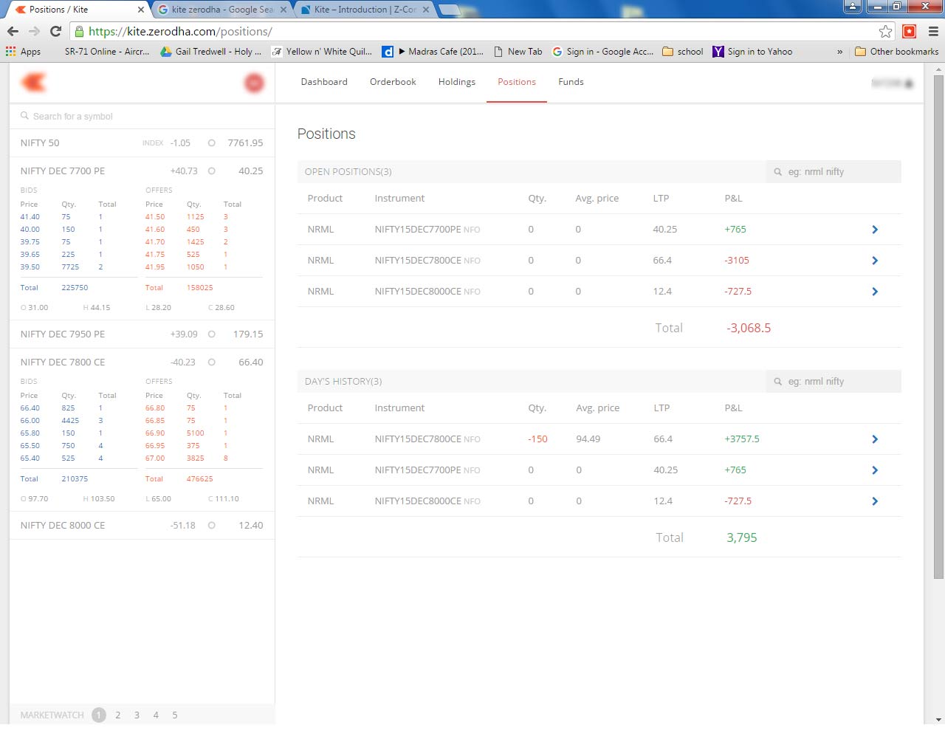Click the open positions filter input
This screenshot has width=945, height=756.
tap(834, 172)
